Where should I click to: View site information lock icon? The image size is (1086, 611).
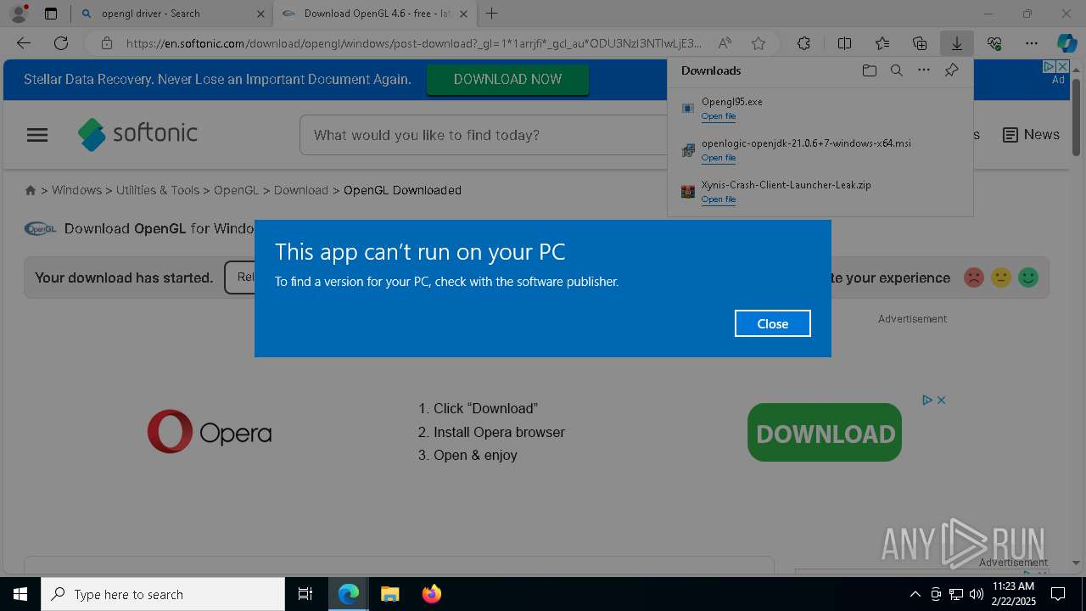pyautogui.click(x=106, y=43)
